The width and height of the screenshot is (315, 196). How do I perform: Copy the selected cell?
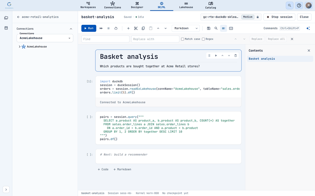pos(143,28)
